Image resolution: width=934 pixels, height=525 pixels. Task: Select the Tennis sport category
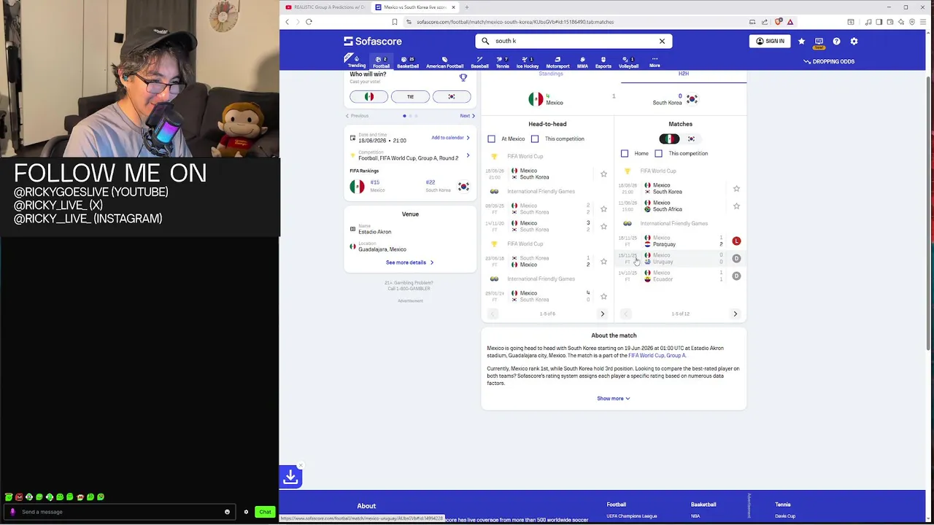tap(503, 62)
